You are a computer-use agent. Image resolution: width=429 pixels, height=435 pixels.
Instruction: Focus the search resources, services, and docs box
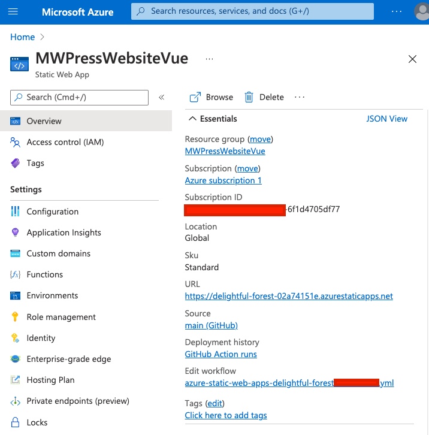pyautogui.click(x=252, y=11)
